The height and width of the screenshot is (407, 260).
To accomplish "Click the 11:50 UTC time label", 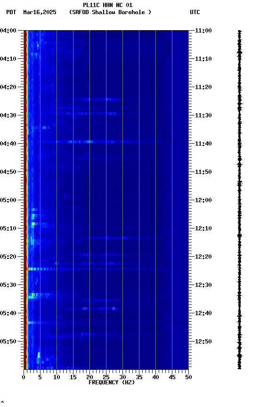I will click(203, 172).
